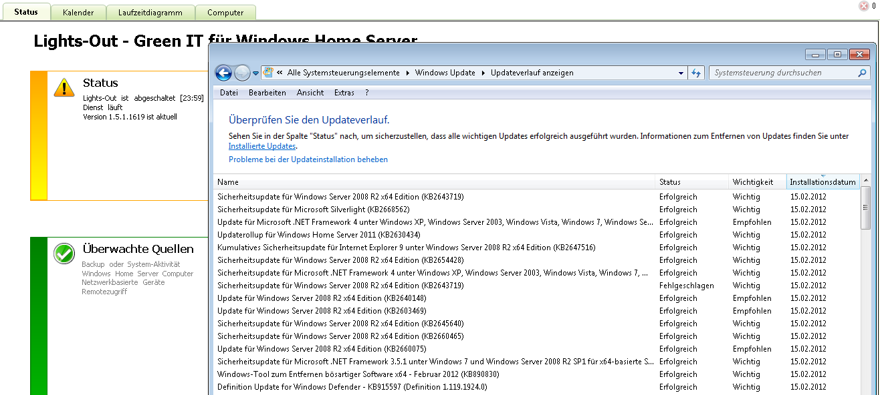Open the Ansicht menu

[310, 93]
